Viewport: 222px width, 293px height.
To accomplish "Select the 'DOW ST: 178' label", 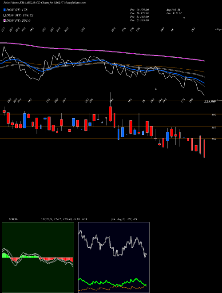I will click(x=17, y=10).
